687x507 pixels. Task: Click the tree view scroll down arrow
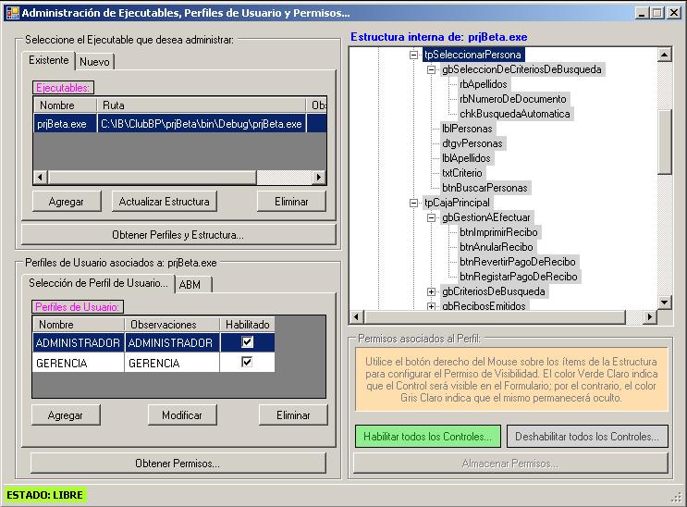point(665,302)
